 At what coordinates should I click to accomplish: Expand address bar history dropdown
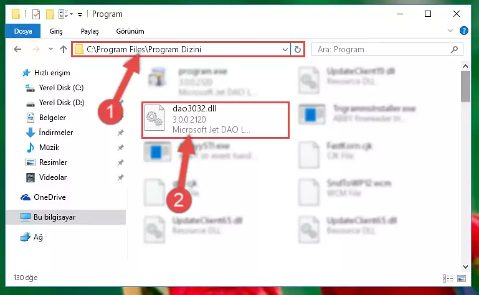[x=285, y=49]
